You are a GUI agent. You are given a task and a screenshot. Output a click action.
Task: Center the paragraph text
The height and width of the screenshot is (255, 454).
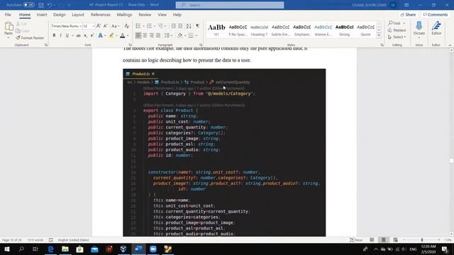coord(145,35)
